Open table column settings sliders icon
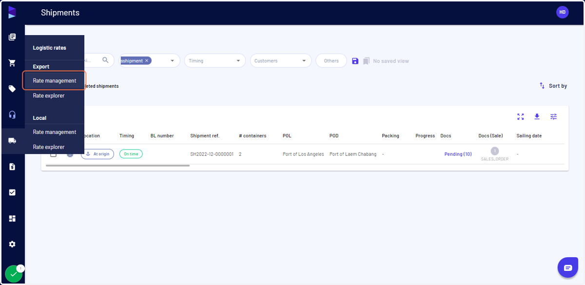585x285 pixels. 553,116
